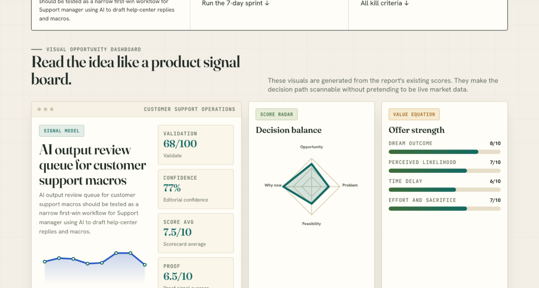The image size is (539, 288).
Task: Select the Value Equation badge
Action: point(414,114)
